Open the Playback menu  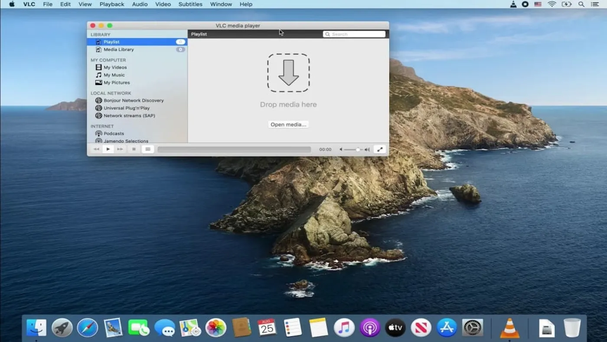pos(111,4)
